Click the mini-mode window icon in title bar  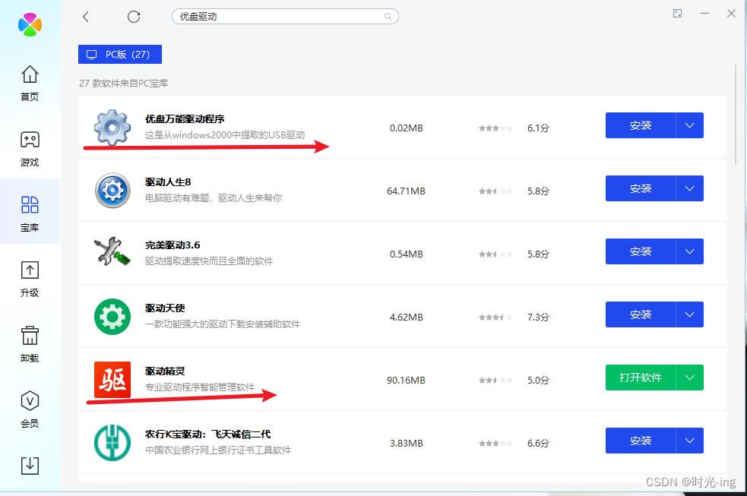click(677, 14)
